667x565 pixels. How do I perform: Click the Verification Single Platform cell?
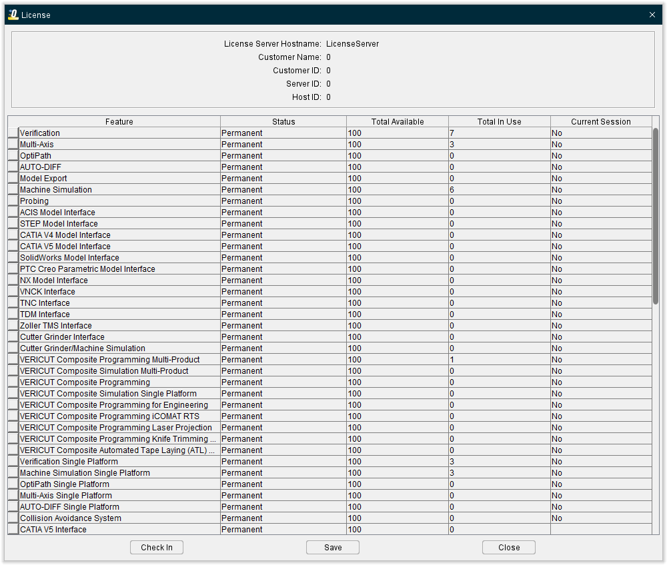119,461
